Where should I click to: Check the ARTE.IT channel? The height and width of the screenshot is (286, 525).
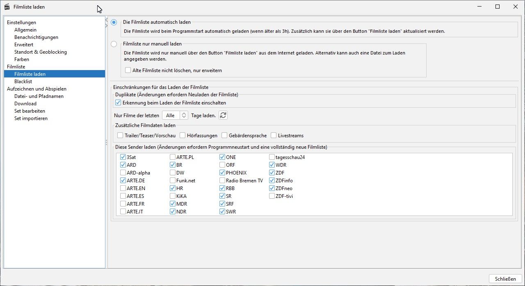click(x=123, y=211)
